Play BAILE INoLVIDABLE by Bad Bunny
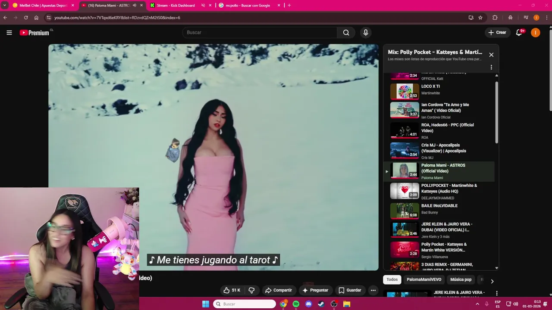The image size is (552, 310). coord(440,211)
